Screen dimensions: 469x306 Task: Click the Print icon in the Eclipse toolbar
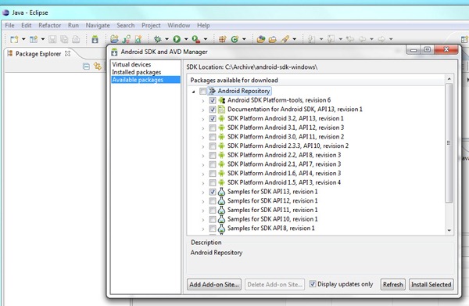pyautogui.click(x=76, y=39)
